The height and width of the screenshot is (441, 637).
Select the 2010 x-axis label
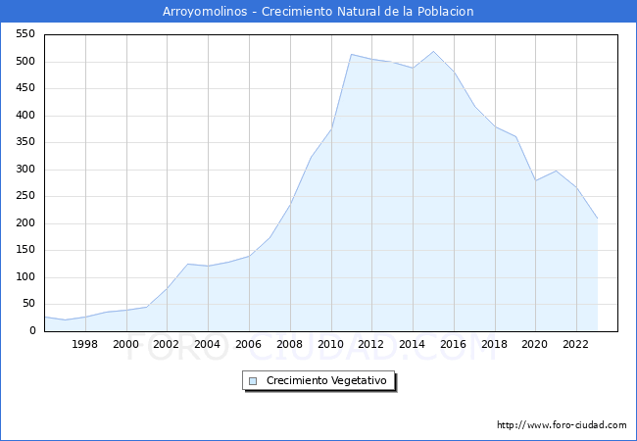pos(330,344)
